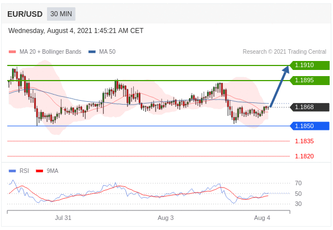The image size is (333, 230).
Task: Toggle the MA 50 legend entry
Action: [x=102, y=51]
